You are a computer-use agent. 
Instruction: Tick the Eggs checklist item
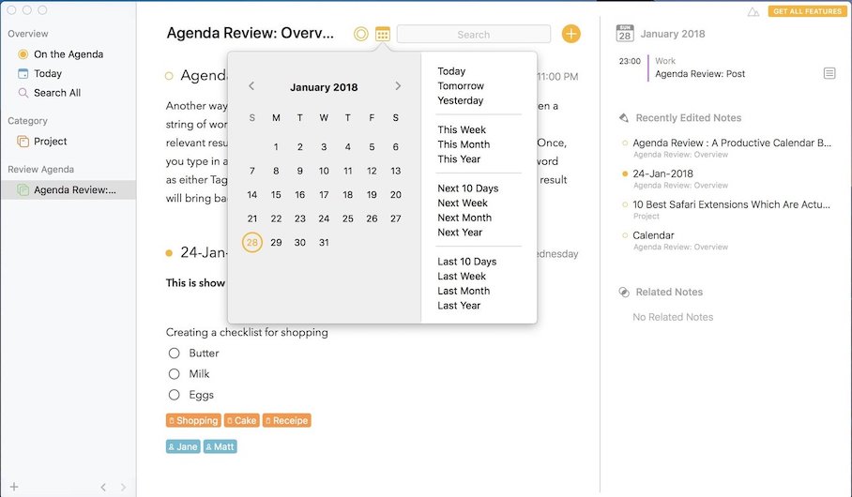174,395
